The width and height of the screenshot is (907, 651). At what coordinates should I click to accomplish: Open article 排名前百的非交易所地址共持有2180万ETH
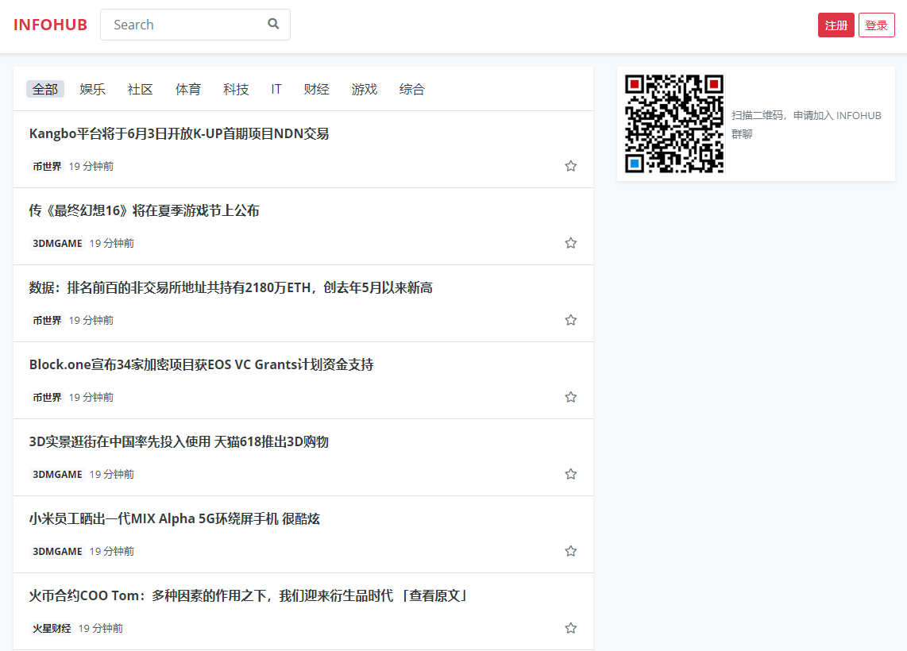pyautogui.click(x=231, y=287)
